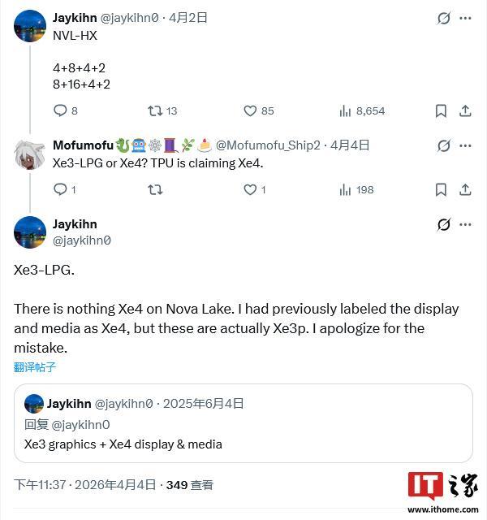
Task: Share the NVL-HX post
Action: [x=466, y=110]
